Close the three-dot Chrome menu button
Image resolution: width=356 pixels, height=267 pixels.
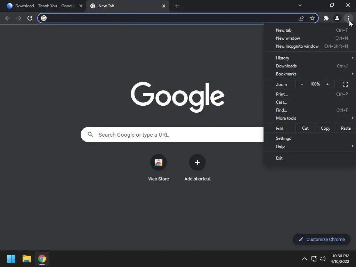click(348, 18)
